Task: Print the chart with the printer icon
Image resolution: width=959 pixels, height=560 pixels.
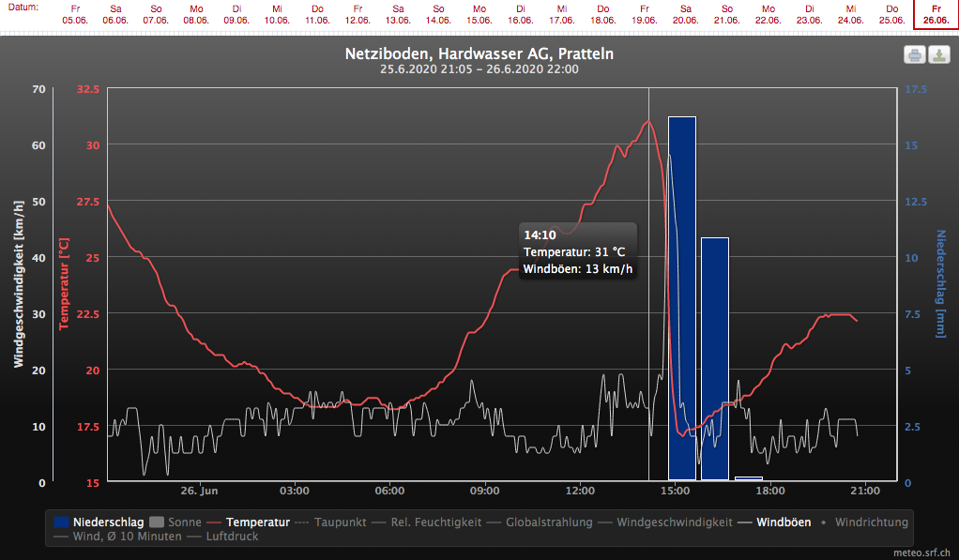Action: (x=914, y=55)
